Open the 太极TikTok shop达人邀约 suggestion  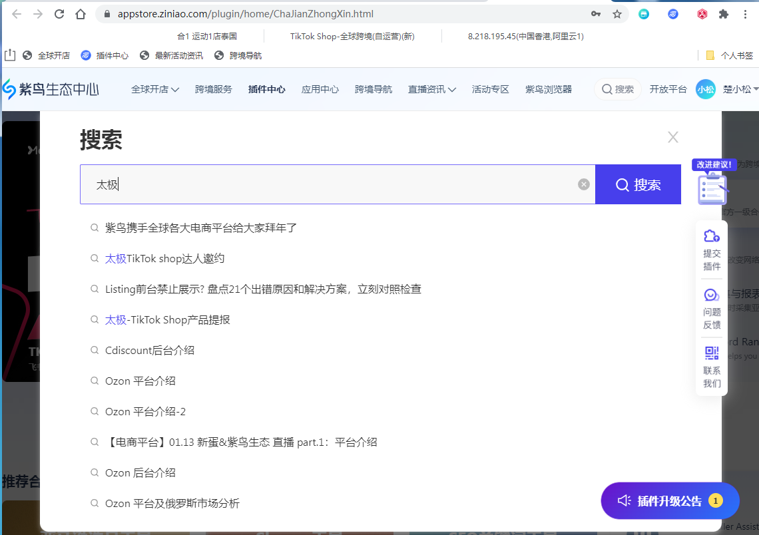pyautogui.click(x=164, y=259)
